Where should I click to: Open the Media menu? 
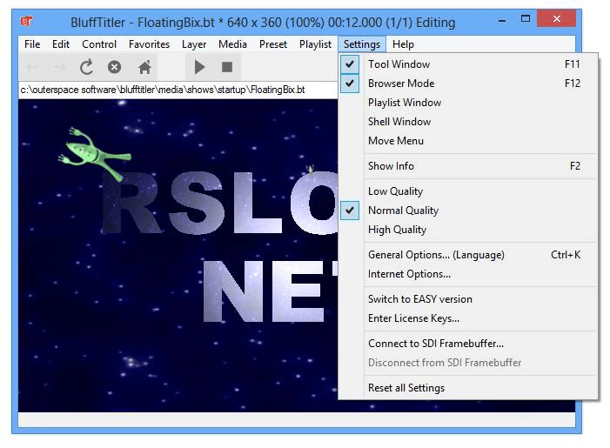pos(232,44)
